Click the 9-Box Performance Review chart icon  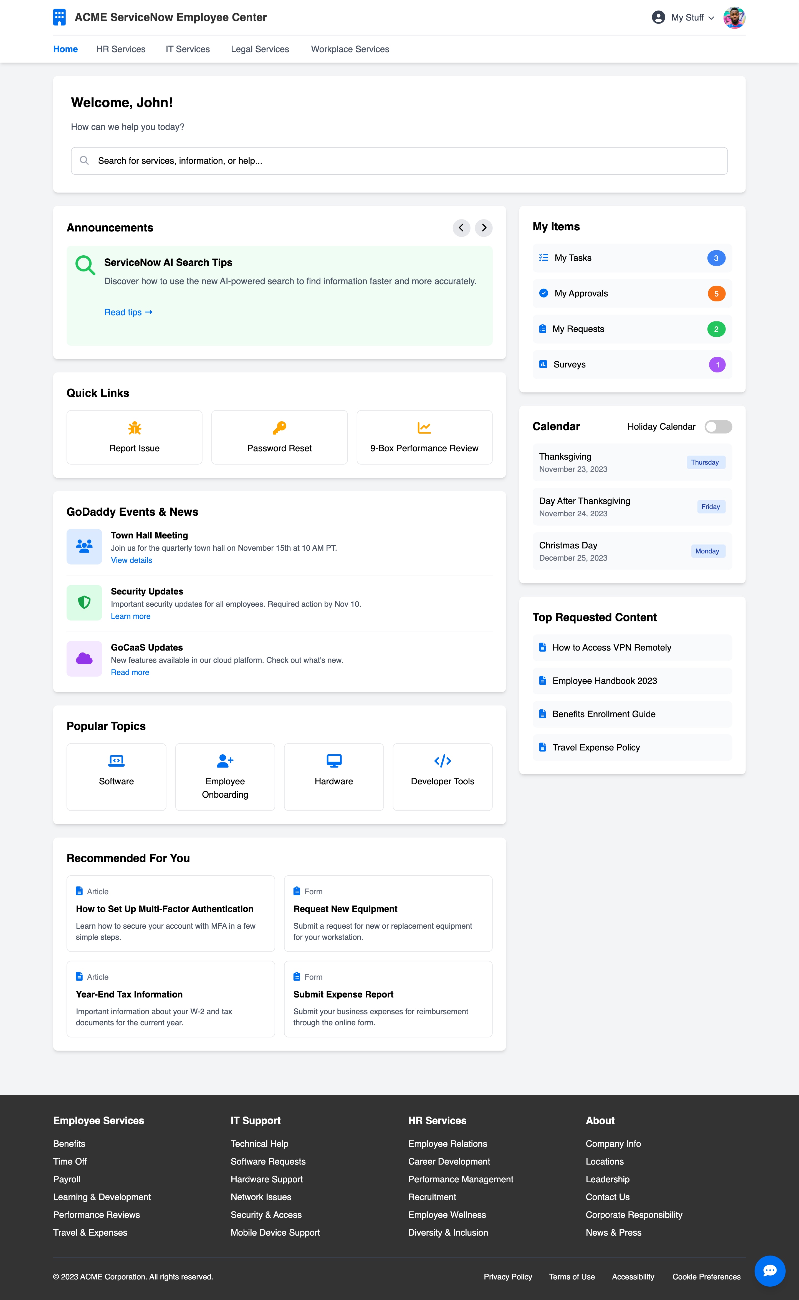tap(424, 428)
